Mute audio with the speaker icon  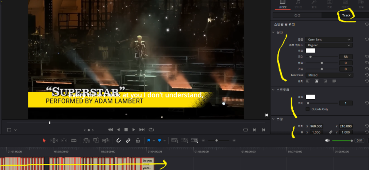point(327,140)
